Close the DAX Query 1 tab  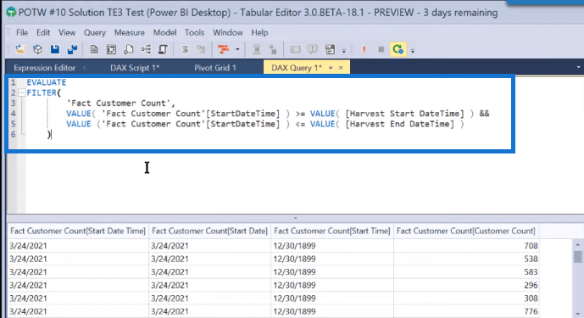[341, 68]
